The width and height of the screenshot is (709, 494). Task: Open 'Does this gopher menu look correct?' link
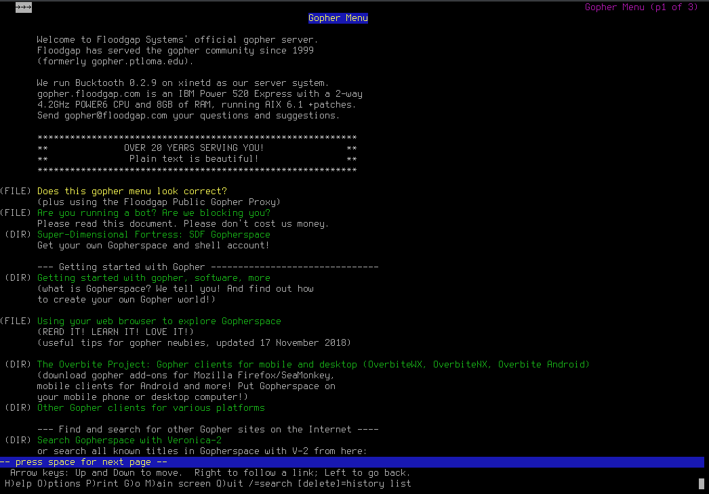click(x=132, y=192)
